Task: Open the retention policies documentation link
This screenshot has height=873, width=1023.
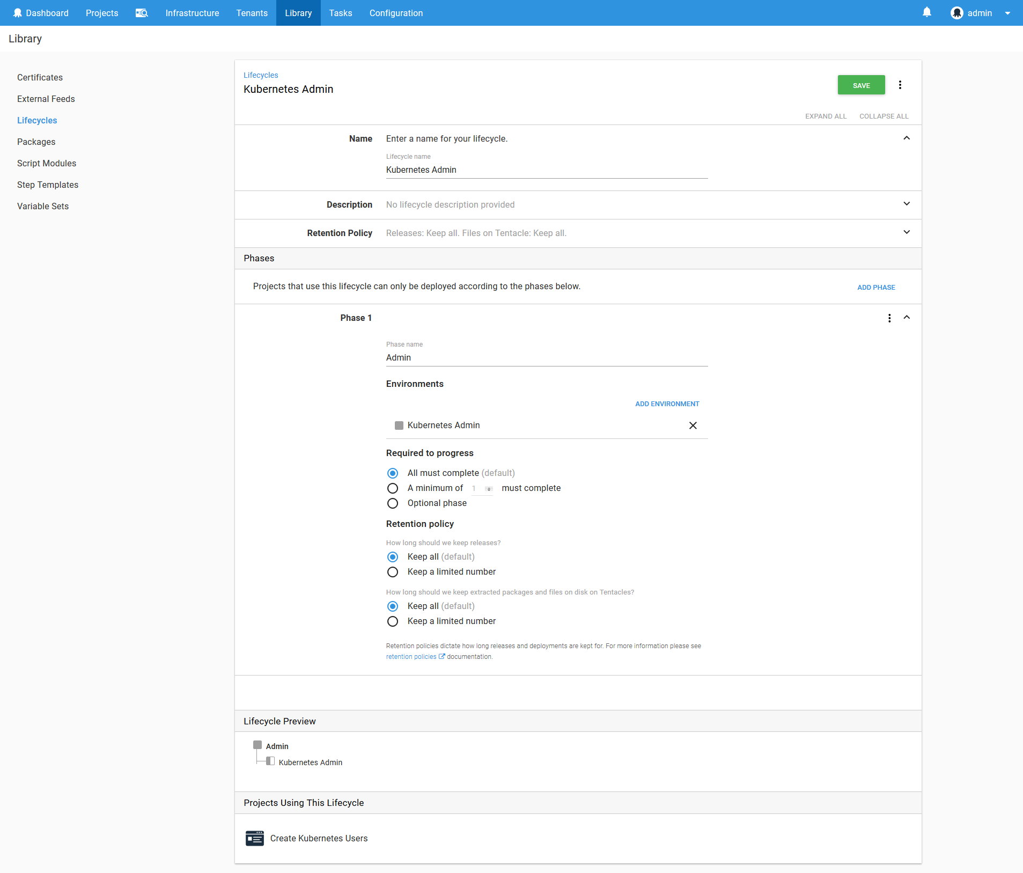Action: point(411,657)
